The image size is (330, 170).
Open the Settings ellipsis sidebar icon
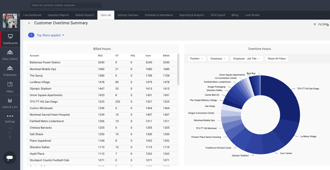click(10, 116)
